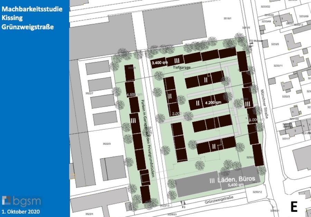The image size is (311, 217).
Task: Click the "II" marker left of 4.200 qm
Action: click(x=198, y=103)
